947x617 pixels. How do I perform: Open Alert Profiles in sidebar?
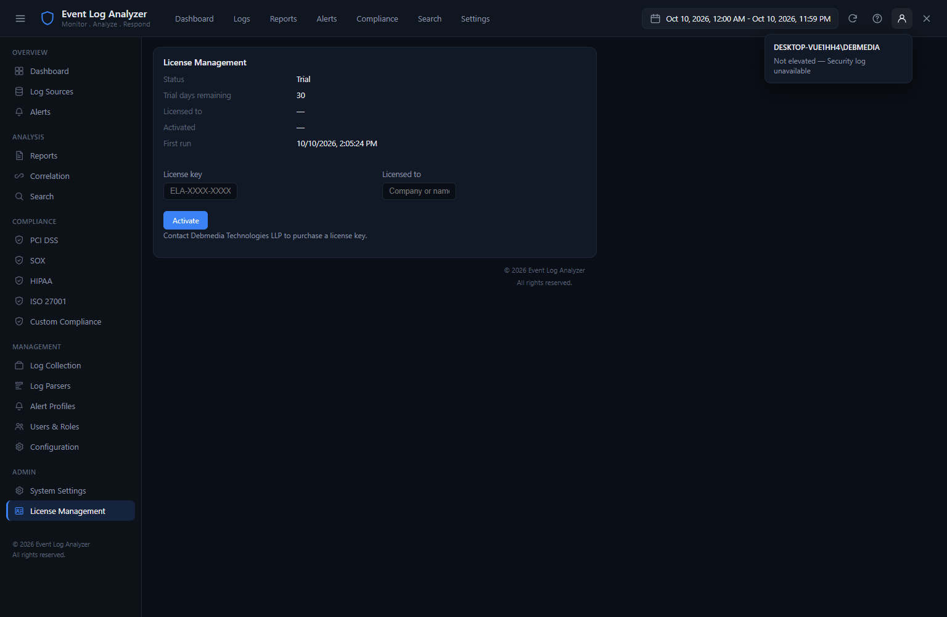(x=70, y=406)
